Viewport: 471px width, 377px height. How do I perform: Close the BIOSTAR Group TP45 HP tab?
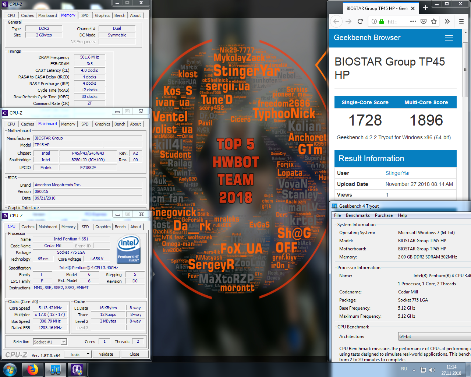[x=413, y=8]
